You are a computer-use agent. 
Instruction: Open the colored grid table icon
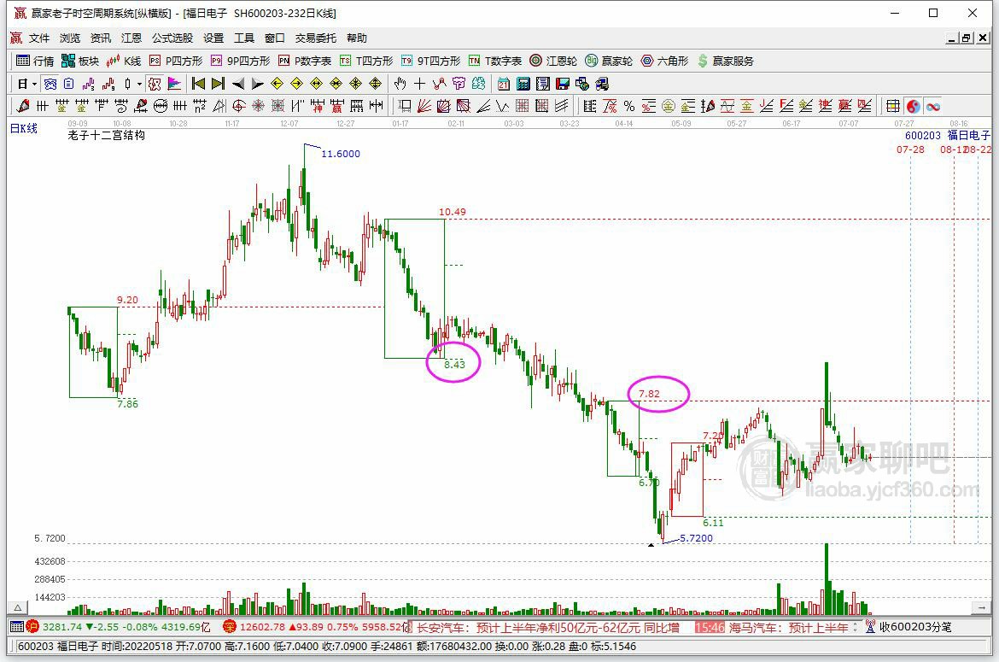[893, 106]
